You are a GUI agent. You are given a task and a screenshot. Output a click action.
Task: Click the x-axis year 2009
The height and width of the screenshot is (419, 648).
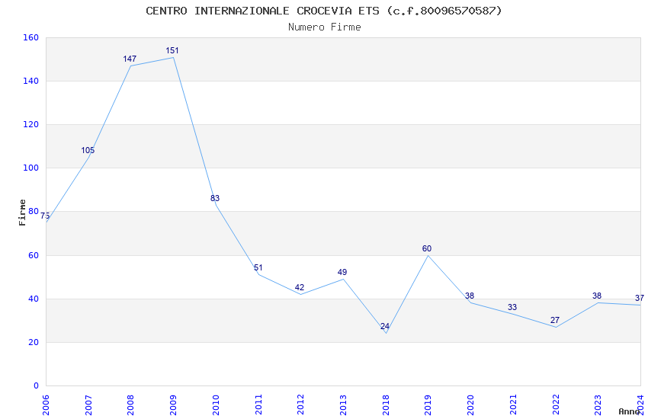tap(173, 405)
